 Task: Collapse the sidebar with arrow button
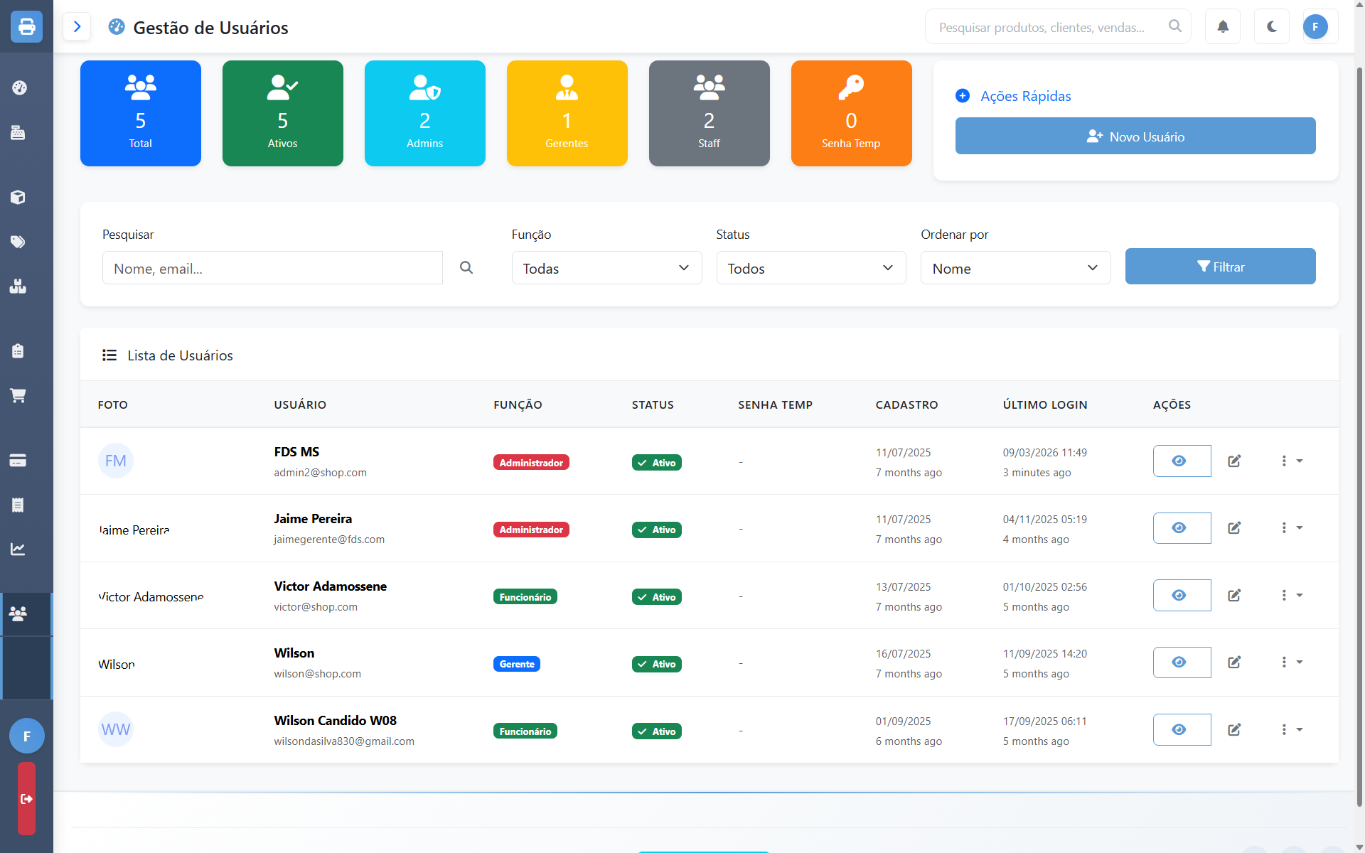tap(77, 26)
